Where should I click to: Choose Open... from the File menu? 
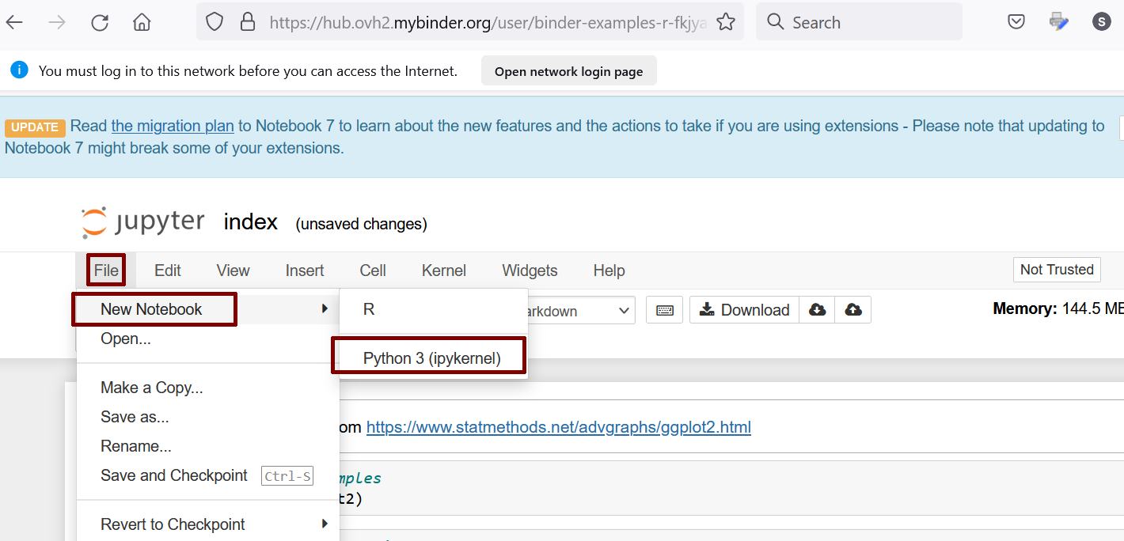tap(207, 339)
